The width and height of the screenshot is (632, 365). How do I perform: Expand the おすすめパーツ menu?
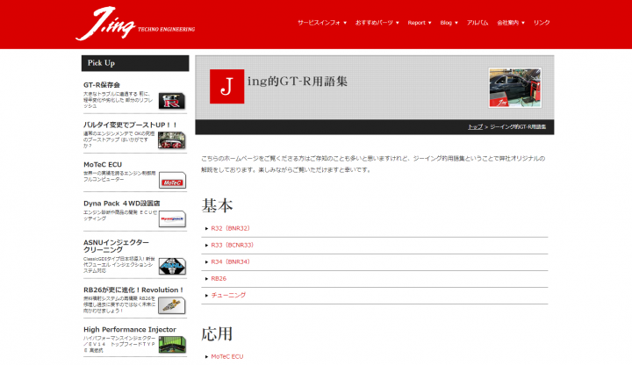coord(377,23)
